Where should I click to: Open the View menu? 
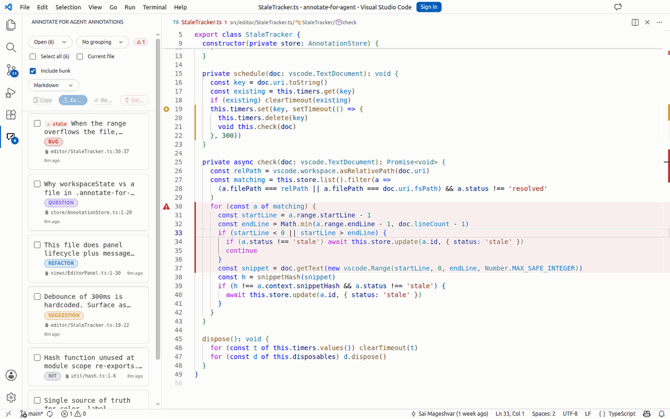click(95, 7)
